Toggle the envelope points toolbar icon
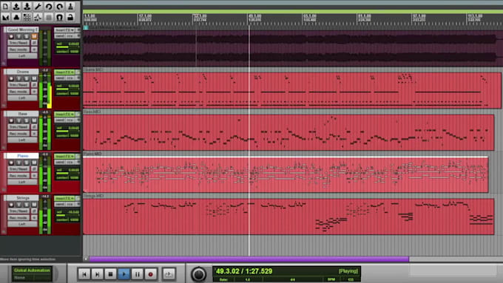The width and height of the screenshot is (503, 283). click(38, 17)
